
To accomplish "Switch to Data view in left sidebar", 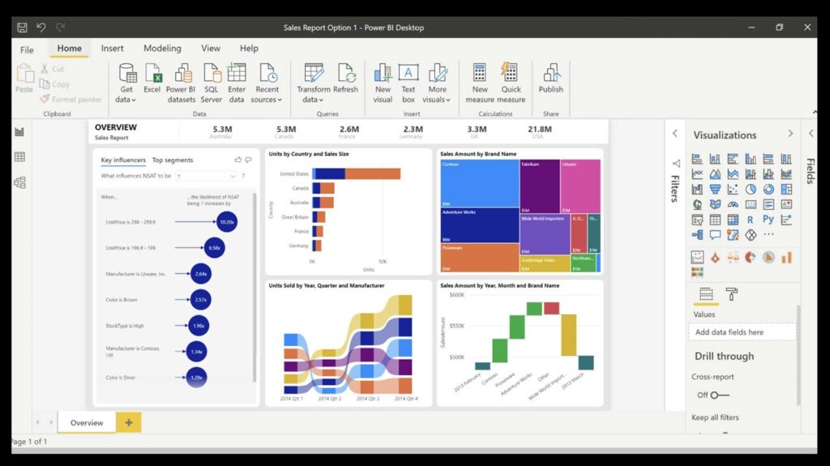I will pyautogui.click(x=19, y=157).
